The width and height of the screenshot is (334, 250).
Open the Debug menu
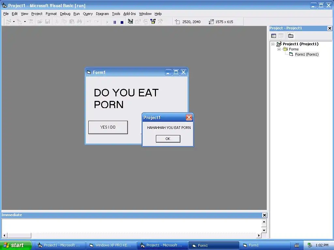[x=65, y=14]
